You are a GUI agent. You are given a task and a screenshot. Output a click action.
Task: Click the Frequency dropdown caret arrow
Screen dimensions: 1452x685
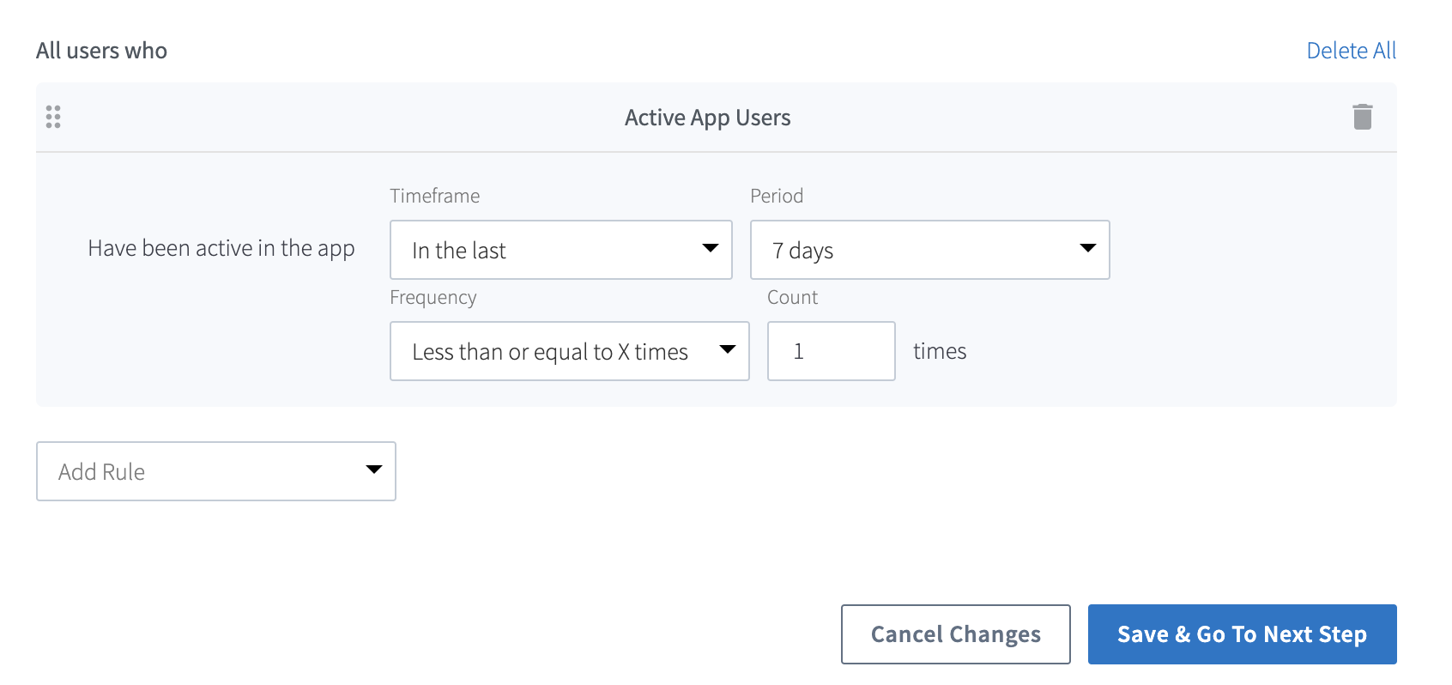tap(727, 350)
